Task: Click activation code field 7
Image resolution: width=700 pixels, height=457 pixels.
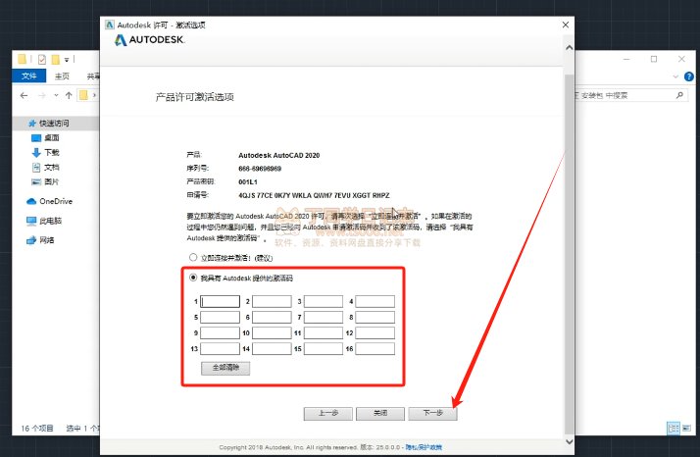Action: [324, 317]
